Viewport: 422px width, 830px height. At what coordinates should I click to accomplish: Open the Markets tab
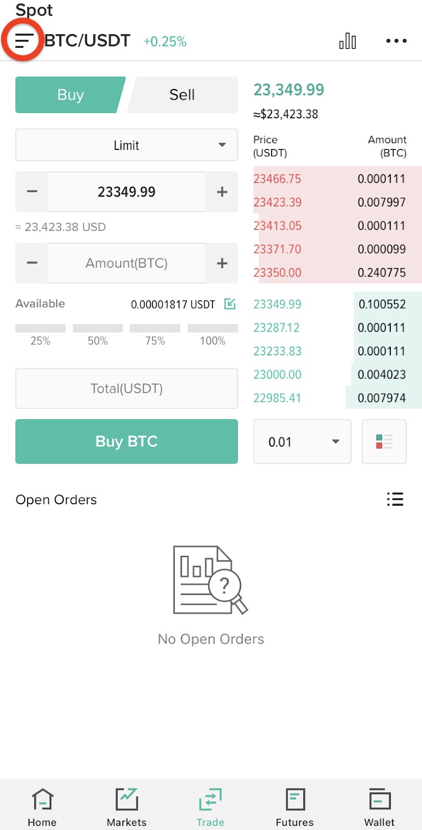point(126,807)
